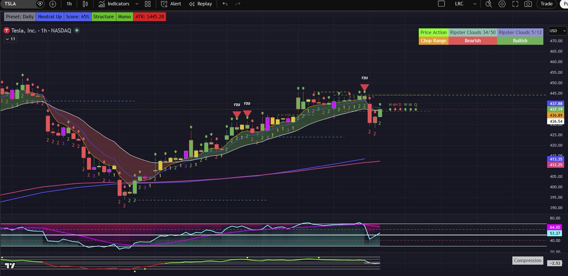Viewport: 568px width, 276px height.
Task: Click the Momo status cell
Action: point(124,17)
